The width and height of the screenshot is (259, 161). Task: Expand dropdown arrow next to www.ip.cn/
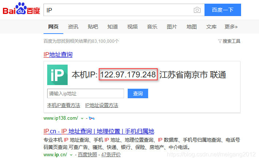coord(71,155)
